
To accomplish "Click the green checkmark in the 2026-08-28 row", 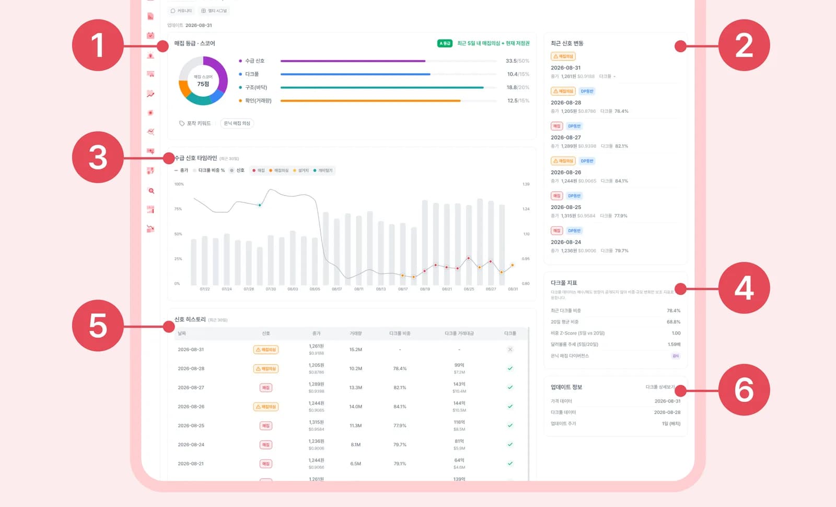I will (510, 368).
